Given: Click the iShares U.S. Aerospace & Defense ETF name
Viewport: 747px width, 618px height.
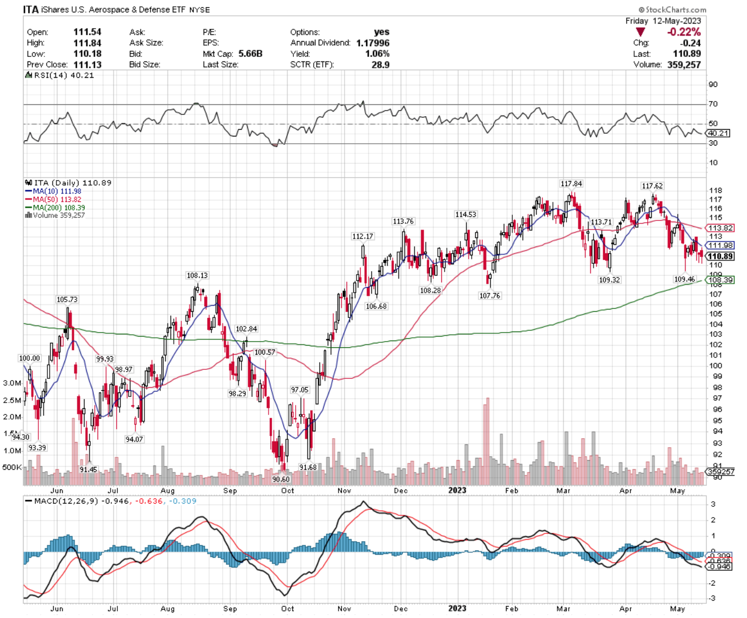Looking at the screenshot, I should click(x=113, y=10).
